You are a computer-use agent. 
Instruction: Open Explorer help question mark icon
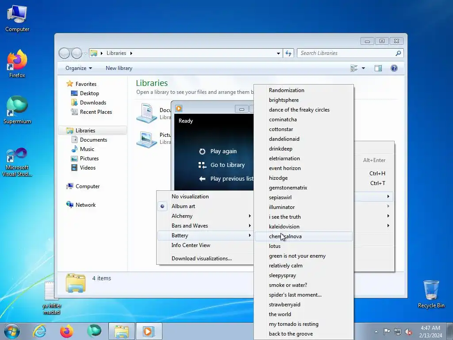pyautogui.click(x=394, y=68)
